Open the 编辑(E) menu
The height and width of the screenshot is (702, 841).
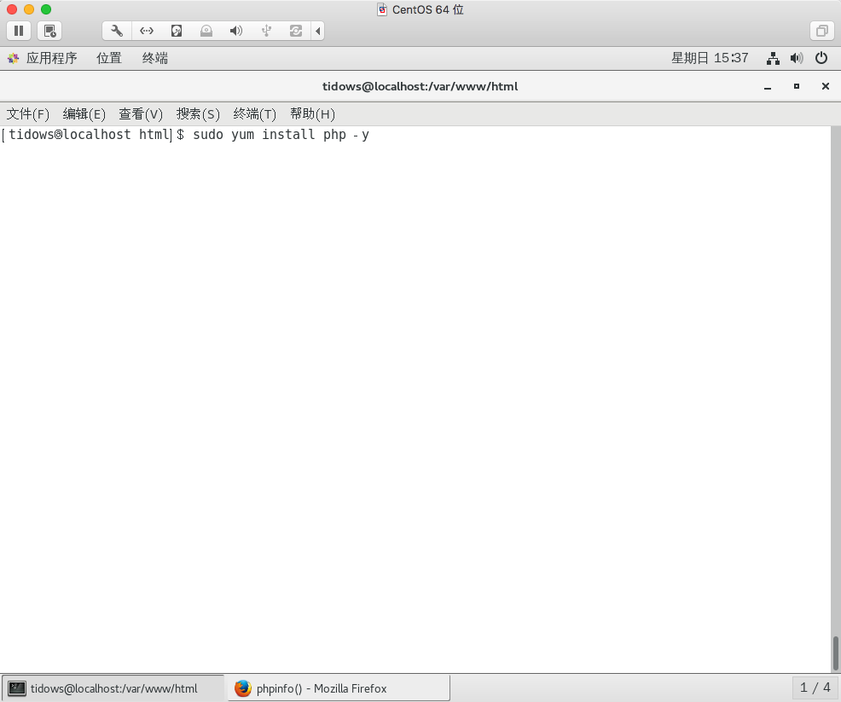click(x=84, y=113)
